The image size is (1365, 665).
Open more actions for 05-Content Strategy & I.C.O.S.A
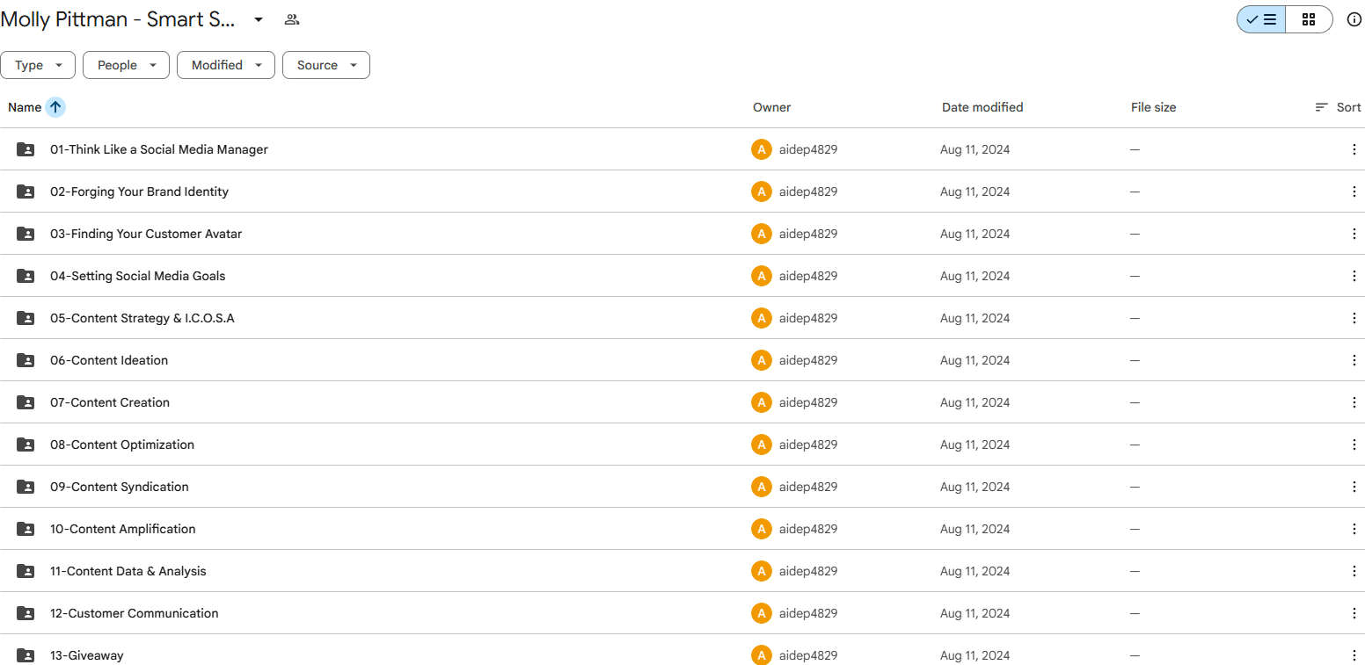(1354, 318)
